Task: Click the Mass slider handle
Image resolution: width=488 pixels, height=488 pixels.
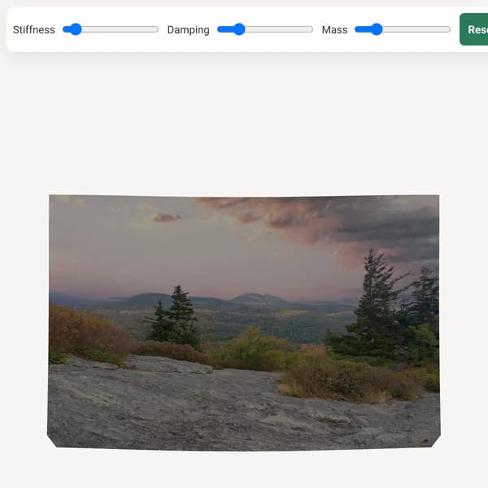Action: [x=377, y=29]
